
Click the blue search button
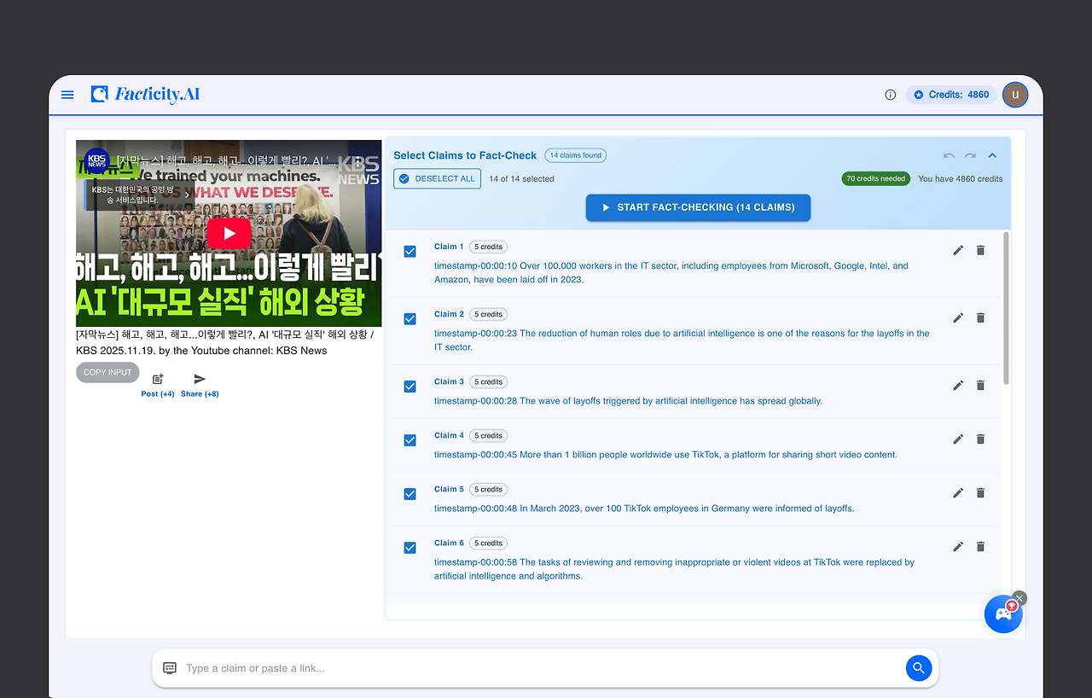tap(918, 668)
